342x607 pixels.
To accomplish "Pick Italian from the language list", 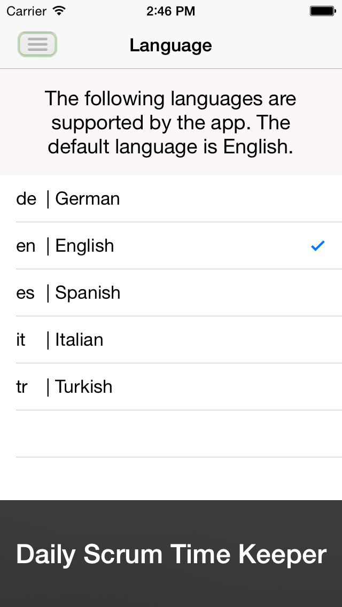I will point(79,340).
